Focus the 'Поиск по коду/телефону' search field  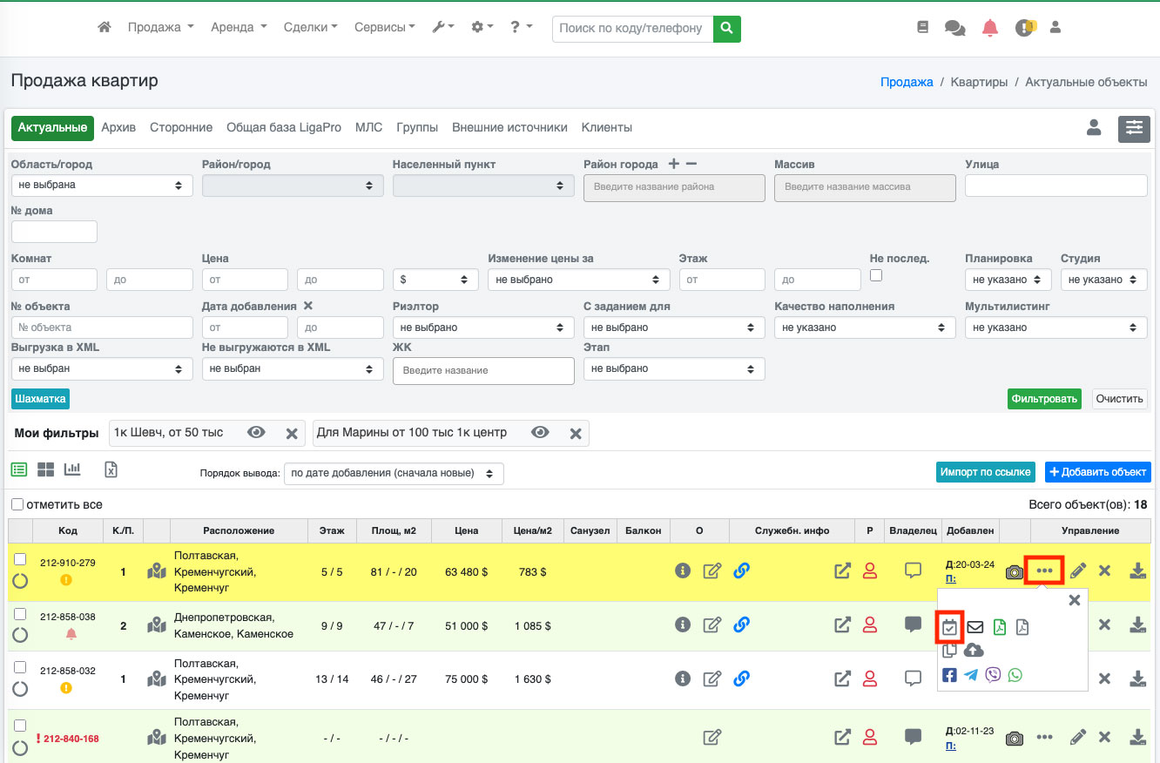click(x=632, y=28)
